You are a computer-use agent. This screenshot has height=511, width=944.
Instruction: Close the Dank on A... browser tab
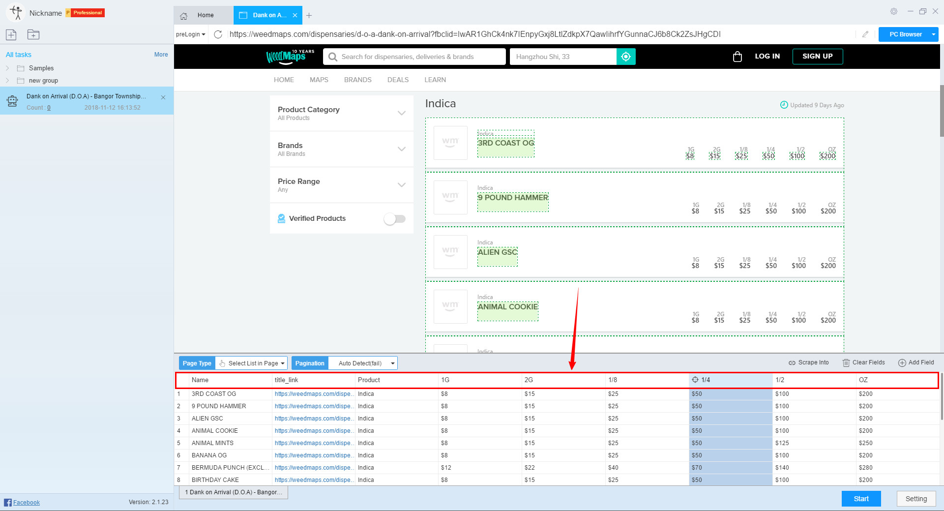(295, 15)
